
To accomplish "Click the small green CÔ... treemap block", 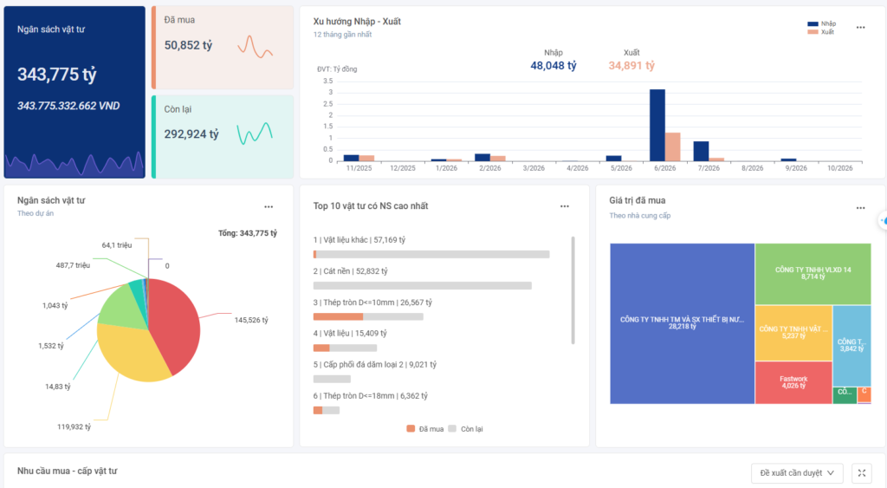I will (845, 395).
